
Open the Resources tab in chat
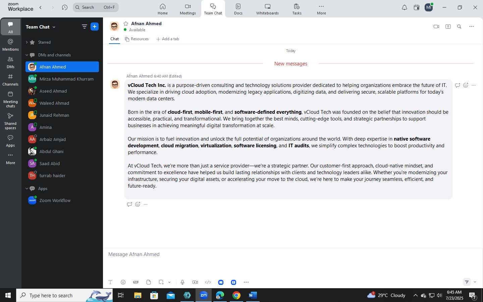137,39
